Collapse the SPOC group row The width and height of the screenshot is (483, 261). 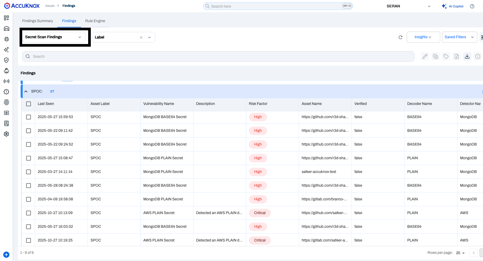point(26,91)
